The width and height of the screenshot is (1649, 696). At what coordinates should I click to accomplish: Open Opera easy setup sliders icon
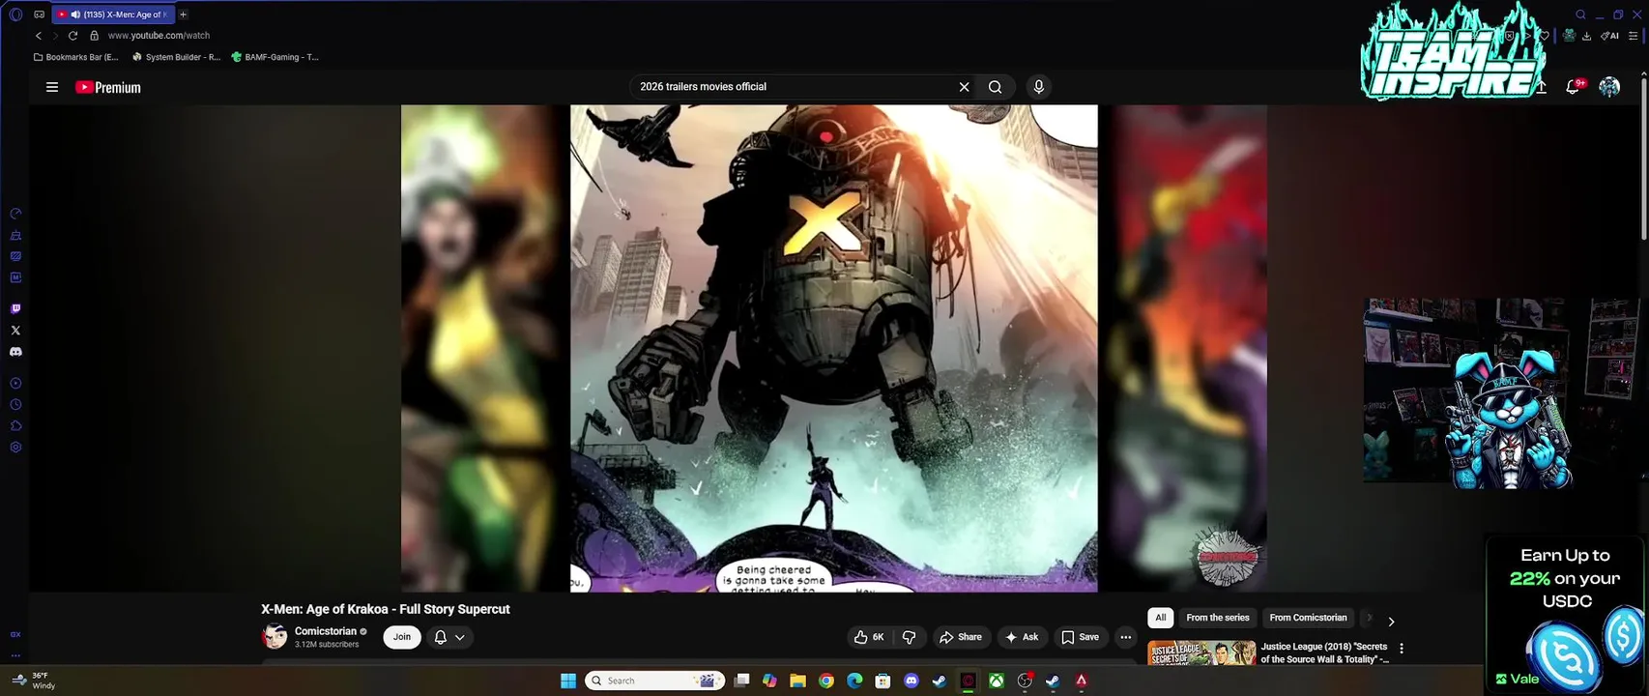point(1633,36)
